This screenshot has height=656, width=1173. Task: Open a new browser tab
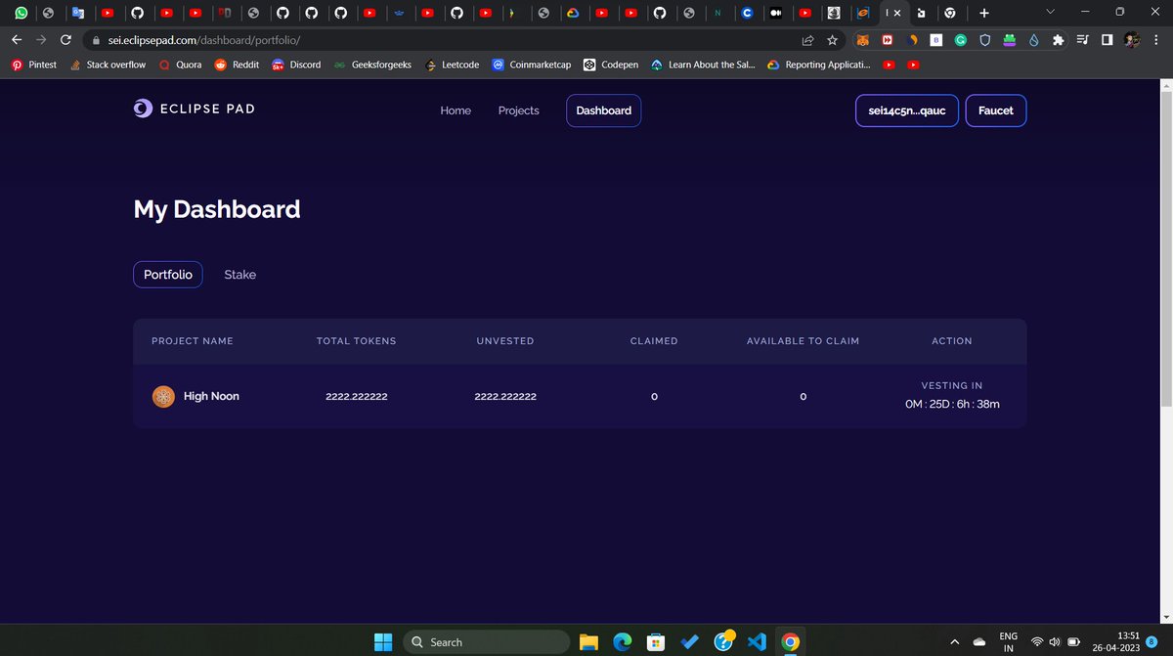[984, 13]
